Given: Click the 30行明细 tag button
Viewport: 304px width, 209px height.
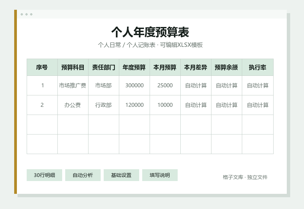Looking at the screenshot, I should coord(44,175).
